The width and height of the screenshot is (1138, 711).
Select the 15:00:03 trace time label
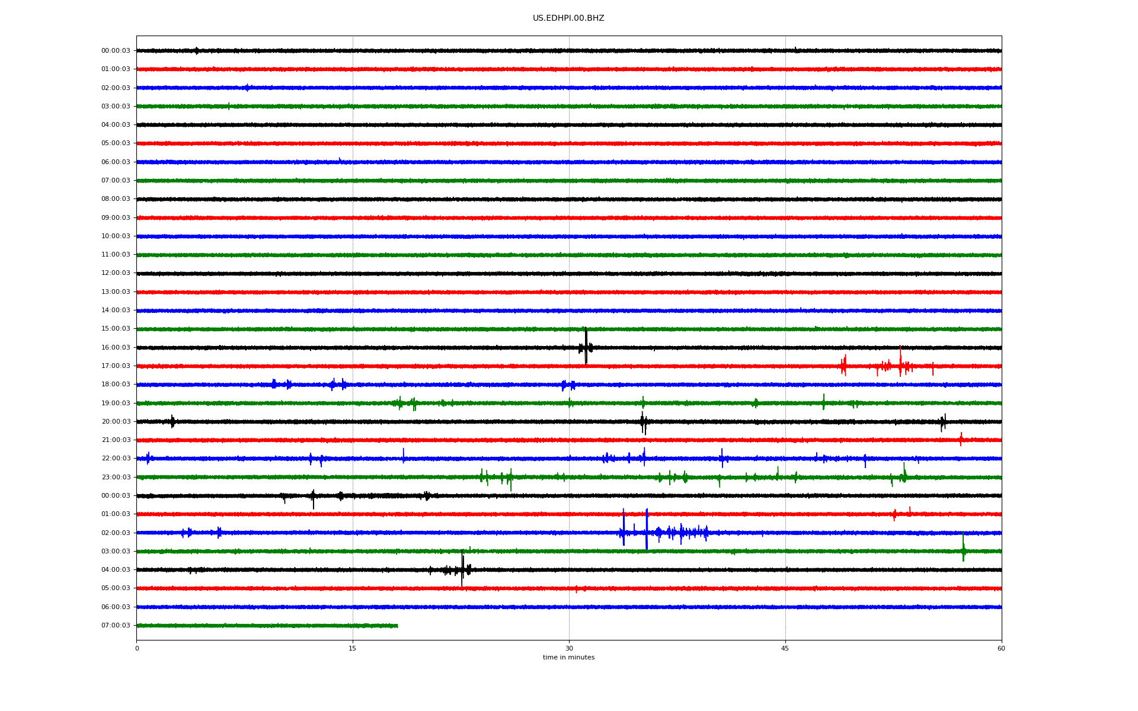116,329
